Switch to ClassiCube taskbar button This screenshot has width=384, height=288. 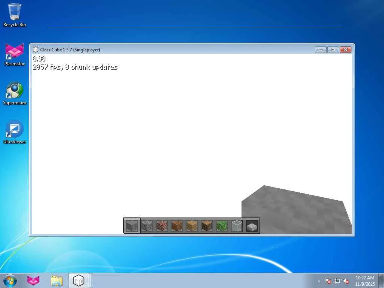[79, 280]
